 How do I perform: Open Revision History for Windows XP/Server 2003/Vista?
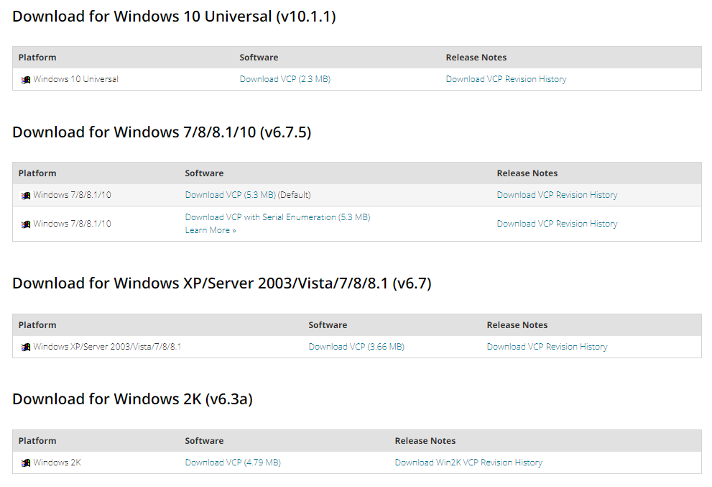coord(547,347)
